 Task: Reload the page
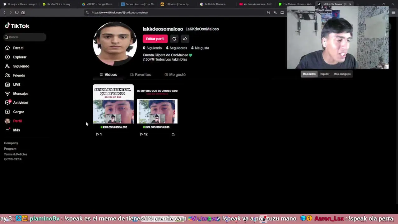[x=17, y=12]
